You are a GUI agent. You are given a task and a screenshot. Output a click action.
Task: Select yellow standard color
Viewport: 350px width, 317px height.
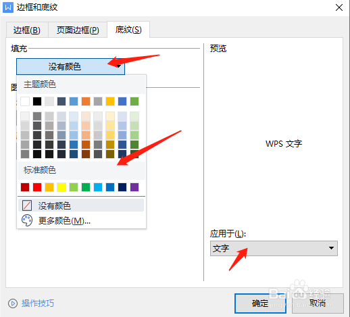(61, 187)
